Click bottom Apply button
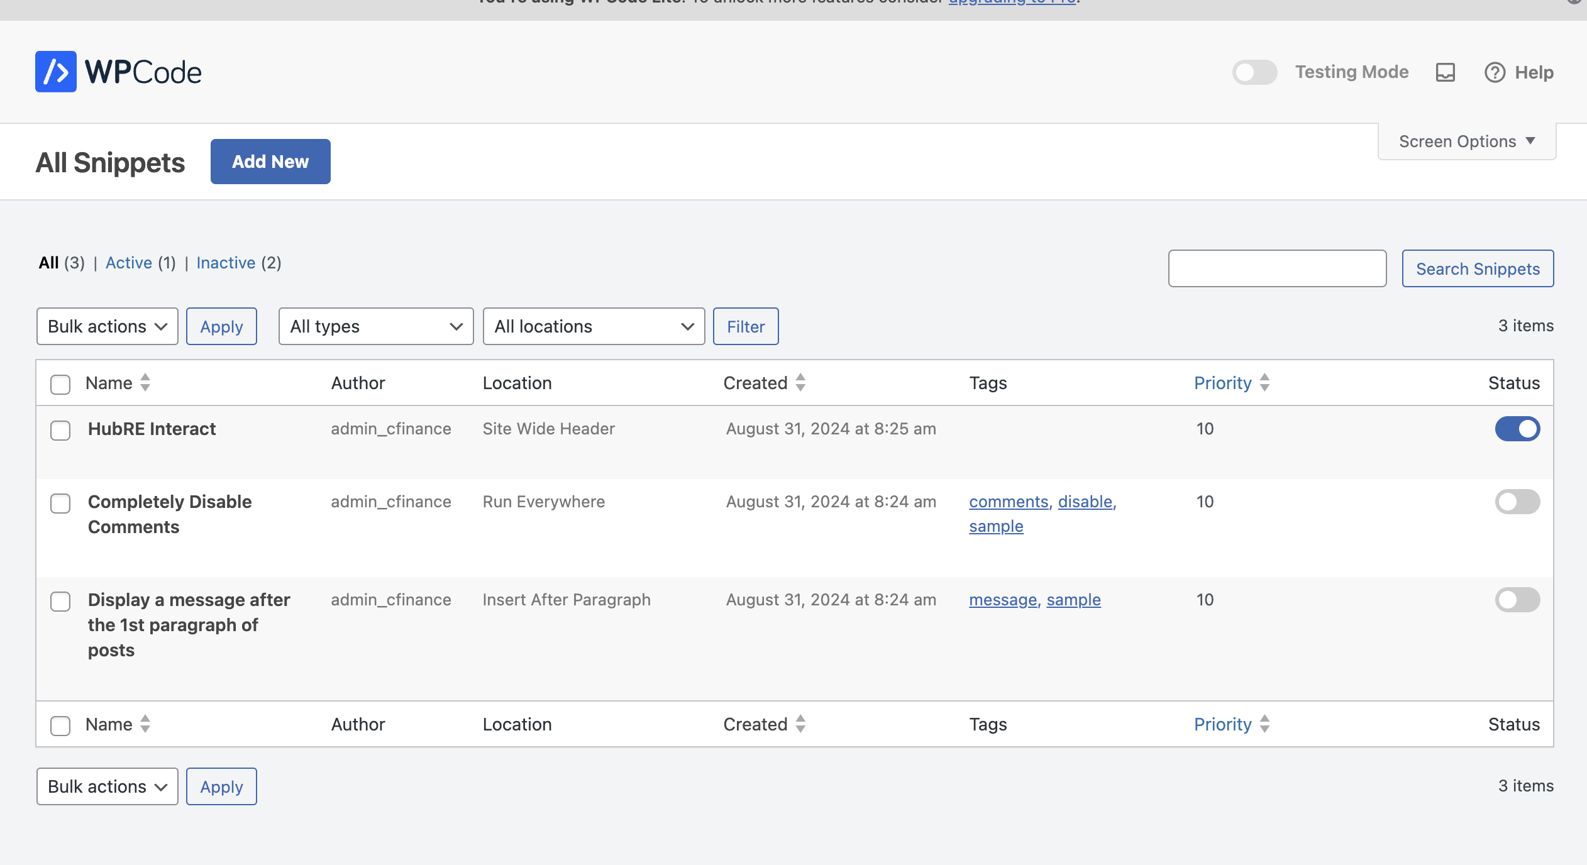This screenshot has width=1587, height=865. tap(221, 786)
